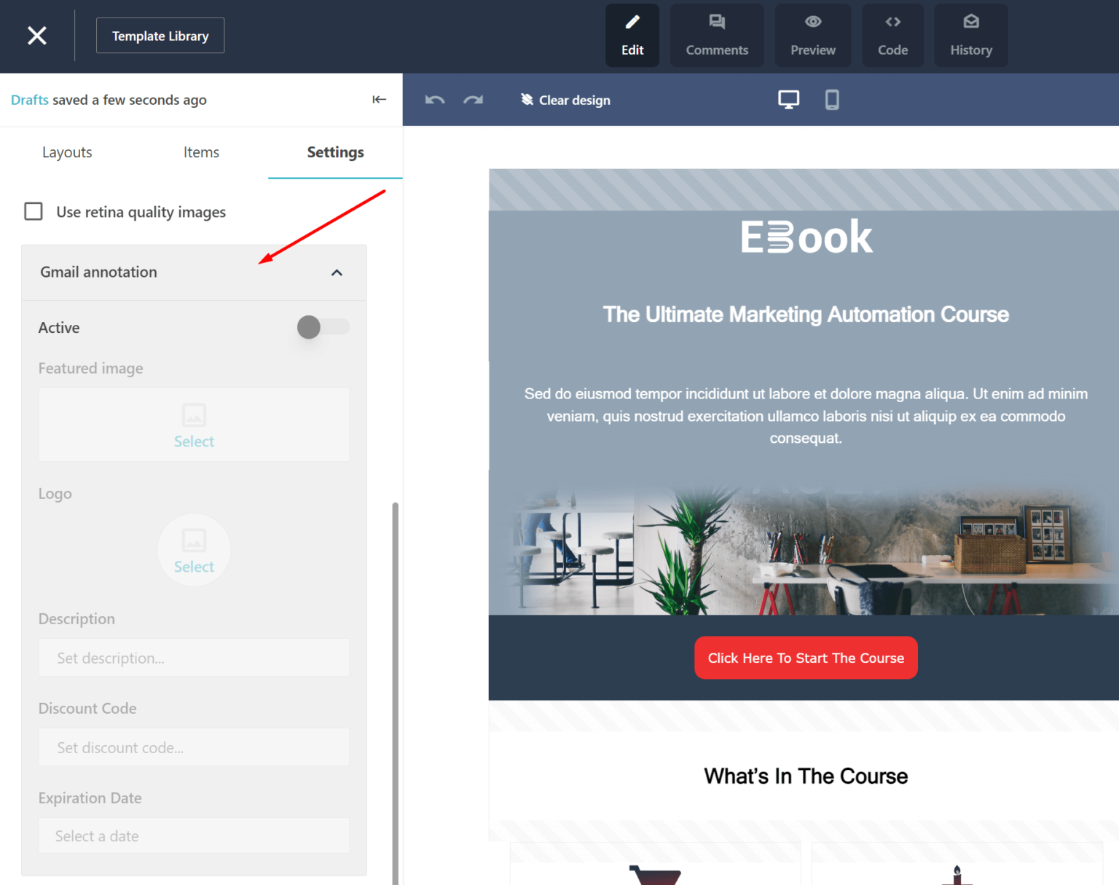Collapse the left sidebar panel
Viewport: 1119px width, 885px height.
379,100
